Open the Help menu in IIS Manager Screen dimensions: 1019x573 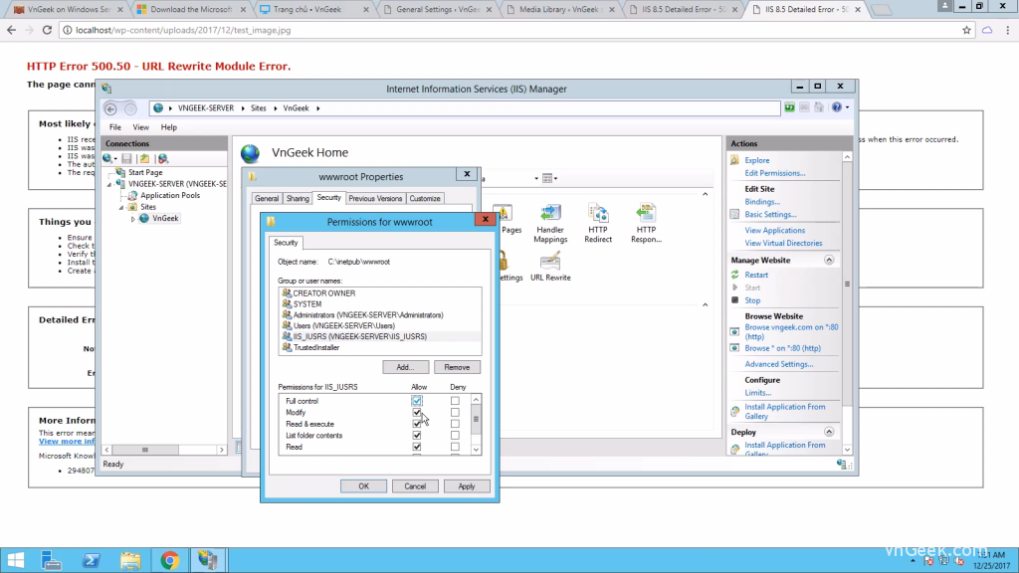click(168, 127)
